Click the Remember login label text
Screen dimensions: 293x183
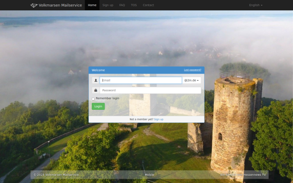107,98
